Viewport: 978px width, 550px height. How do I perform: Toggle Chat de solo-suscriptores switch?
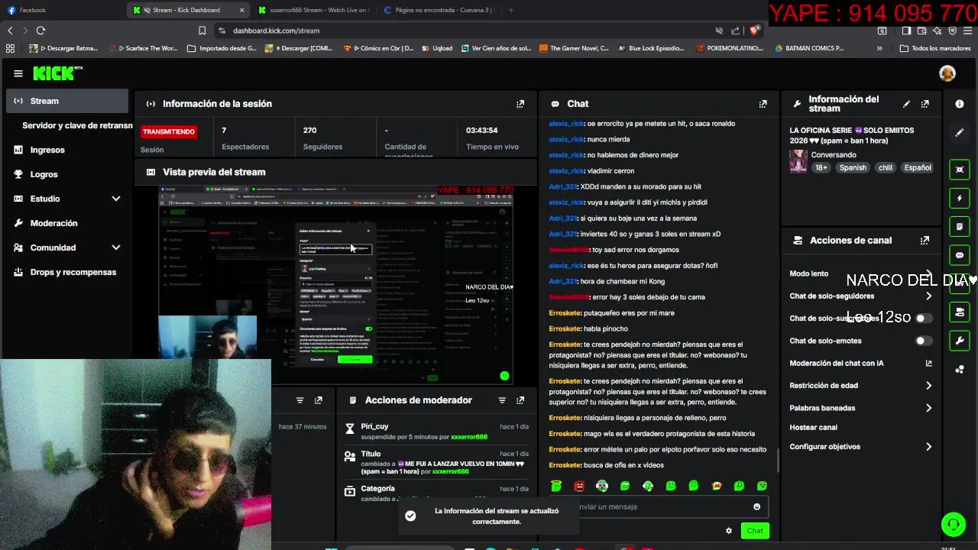click(x=924, y=319)
